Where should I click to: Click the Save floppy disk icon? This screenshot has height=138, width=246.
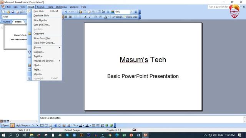13,12
